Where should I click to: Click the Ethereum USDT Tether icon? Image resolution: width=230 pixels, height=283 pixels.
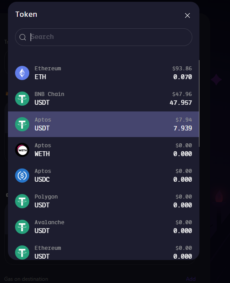[22, 252]
